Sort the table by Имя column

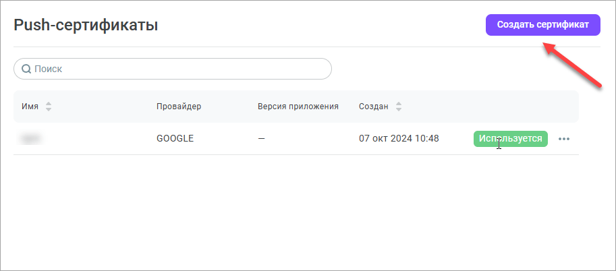coord(49,107)
